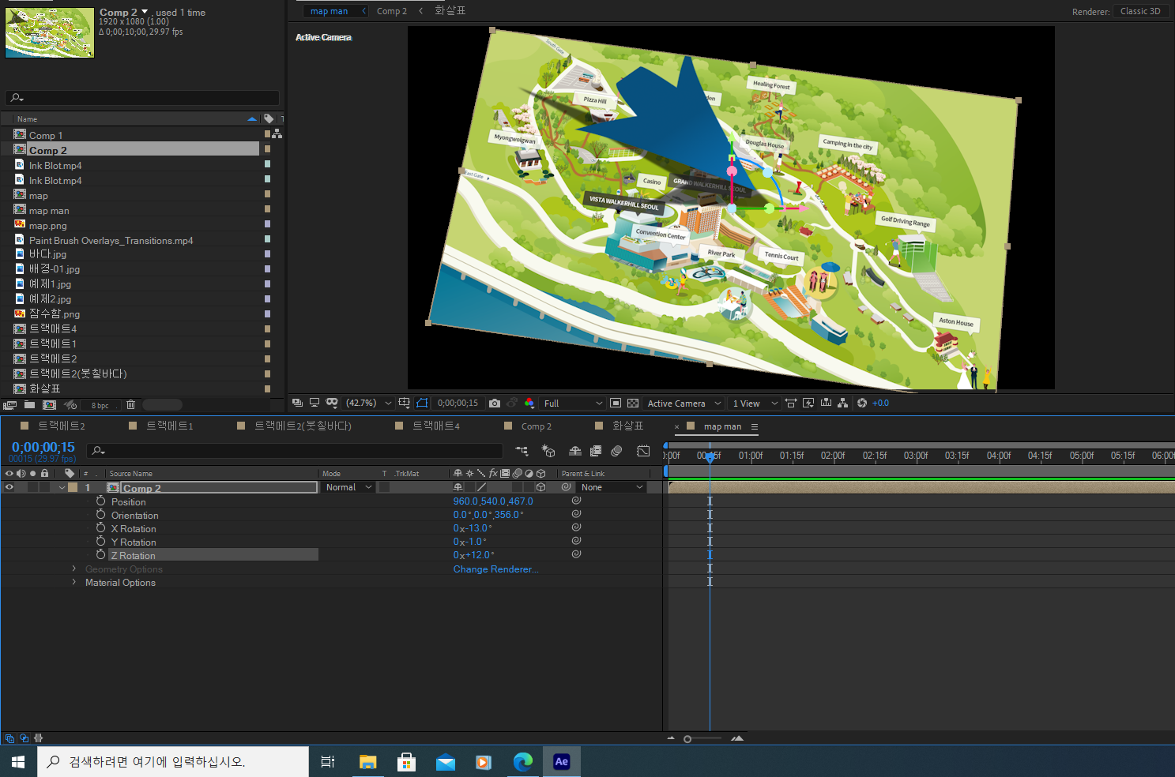Click the snapshot camera icon in viewer

click(495, 404)
